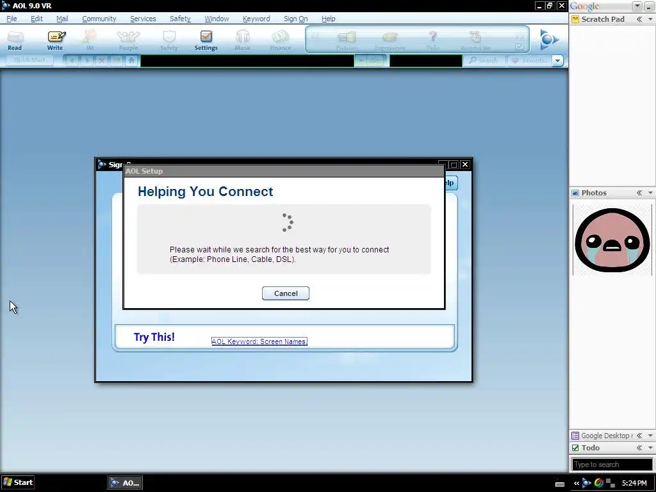The width and height of the screenshot is (656, 492).
Task: Cancel the Helping You Connect search
Action: (x=286, y=293)
